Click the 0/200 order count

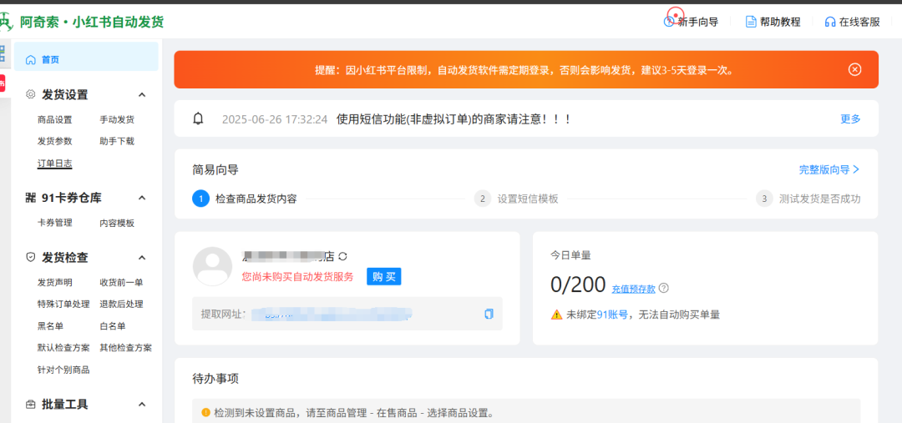coord(578,285)
